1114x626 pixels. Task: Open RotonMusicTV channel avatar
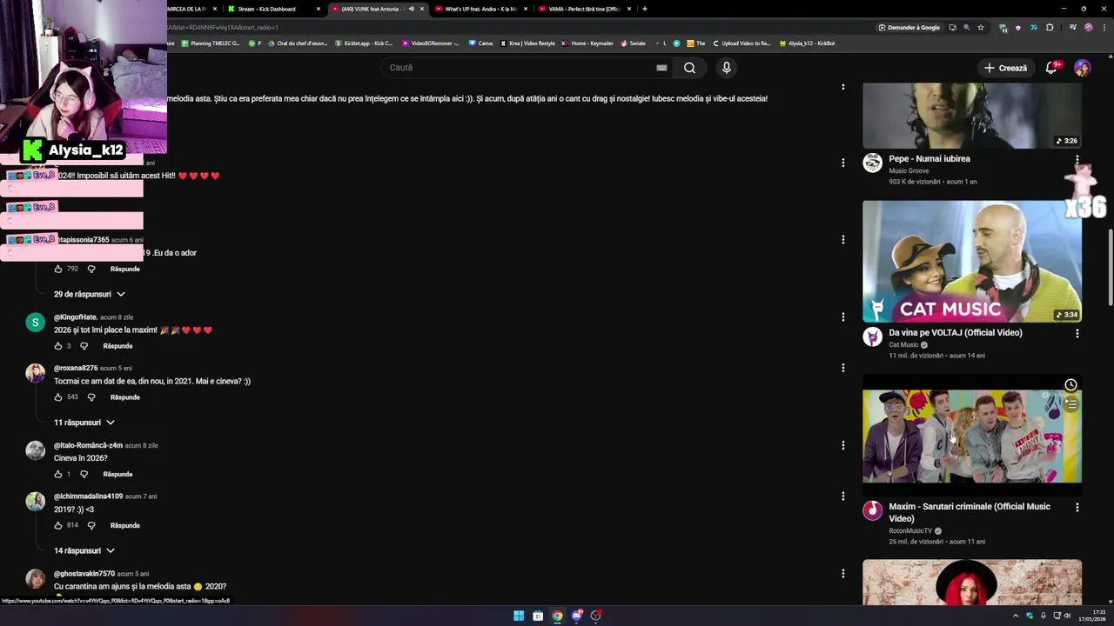[x=872, y=510]
